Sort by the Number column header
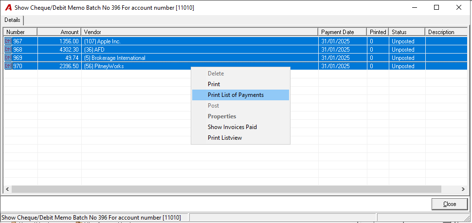This screenshot has height=223, width=472. click(20, 32)
